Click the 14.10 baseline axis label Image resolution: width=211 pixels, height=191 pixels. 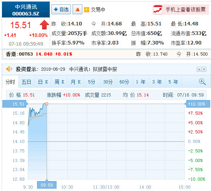(19, 141)
